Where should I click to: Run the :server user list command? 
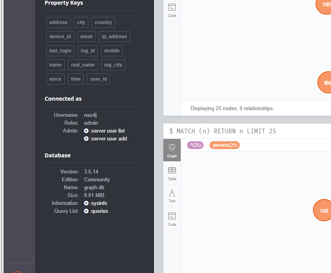(x=107, y=131)
